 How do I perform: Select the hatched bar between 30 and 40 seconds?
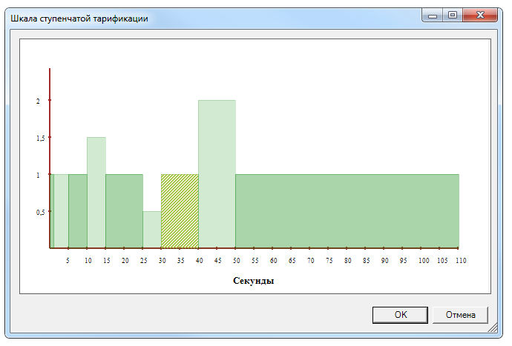[x=180, y=211]
